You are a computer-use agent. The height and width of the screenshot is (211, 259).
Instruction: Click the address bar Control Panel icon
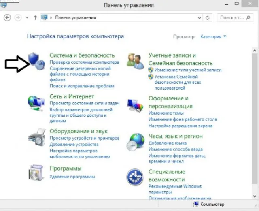45,17
